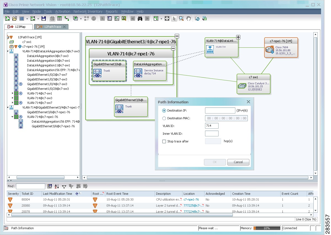
Task: Click the Open Map folder icon
Action: [x=15, y=18]
